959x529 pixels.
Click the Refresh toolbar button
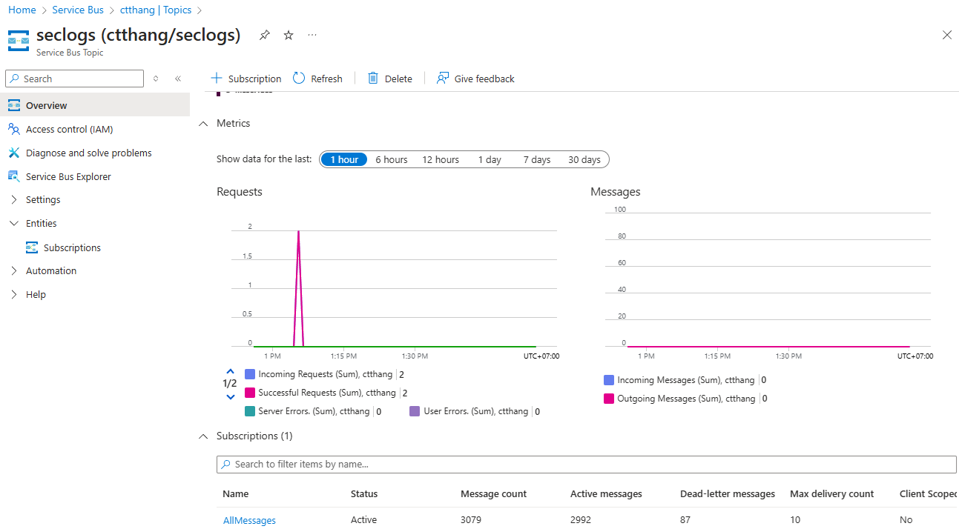coord(318,79)
